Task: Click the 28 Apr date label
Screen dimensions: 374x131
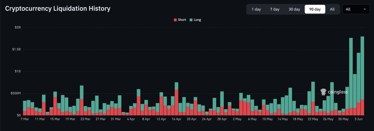Action: [222, 119]
